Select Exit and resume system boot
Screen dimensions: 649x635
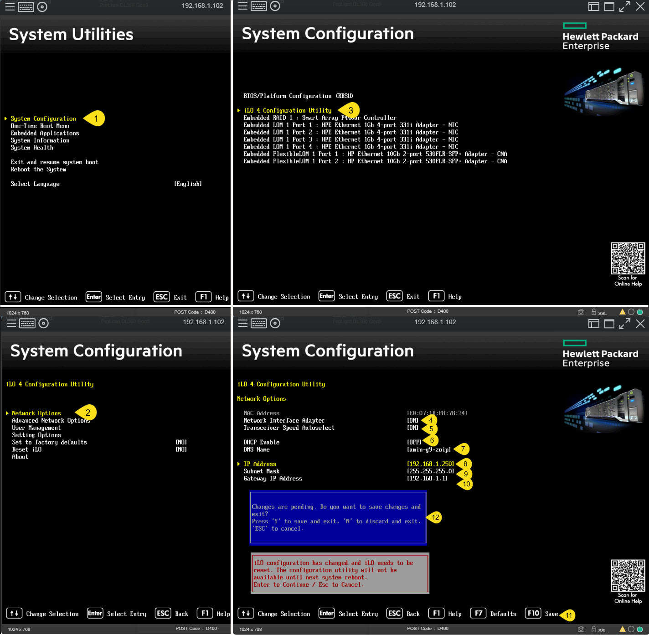55,162
